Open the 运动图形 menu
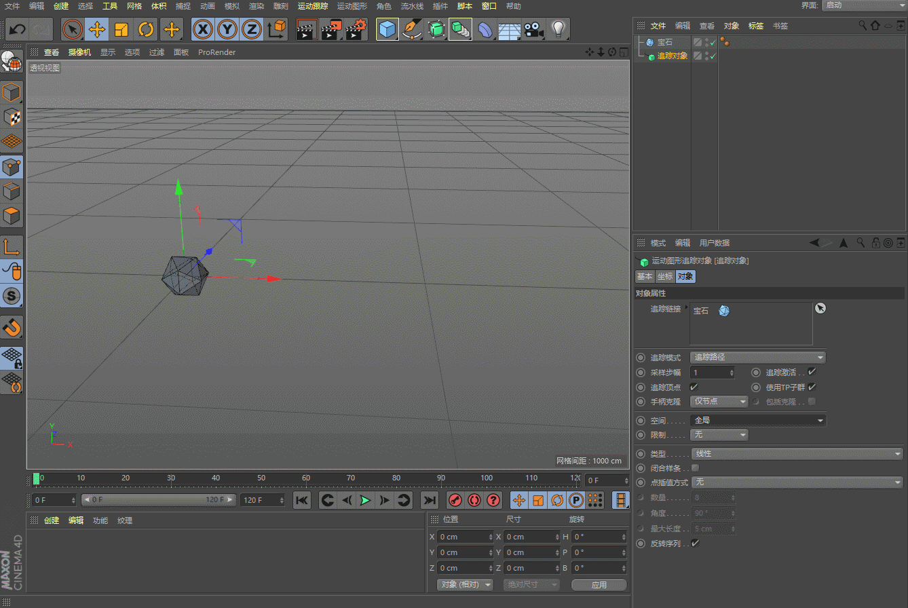 click(x=352, y=6)
